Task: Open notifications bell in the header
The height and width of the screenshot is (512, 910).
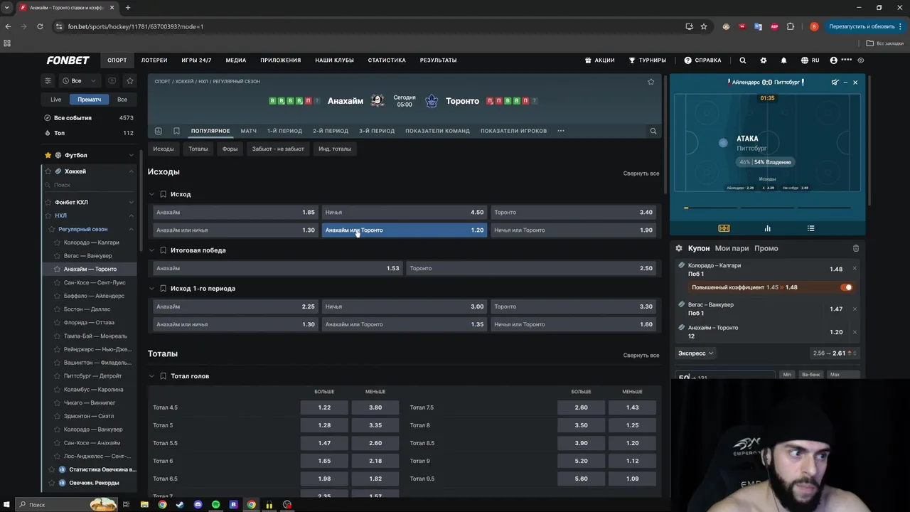Action: (783, 60)
